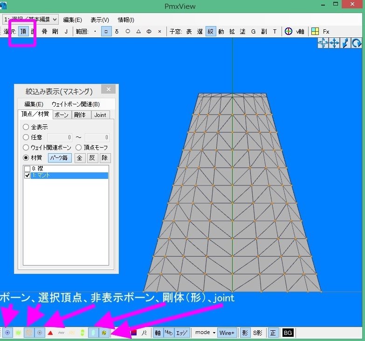Screen dimensions: 365x341
Task: Select the dot point range tool
Action: pyautogui.click(x=95, y=31)
